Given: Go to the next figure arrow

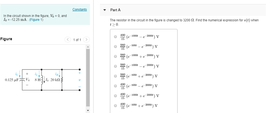Looking at the screenshot, I should (x=86, y=40).
